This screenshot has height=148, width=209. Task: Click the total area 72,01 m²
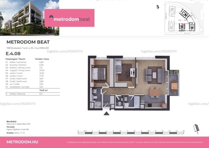pos(44,90)
